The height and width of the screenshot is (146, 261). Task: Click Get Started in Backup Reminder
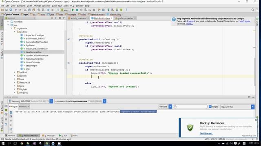click(206, 133)
